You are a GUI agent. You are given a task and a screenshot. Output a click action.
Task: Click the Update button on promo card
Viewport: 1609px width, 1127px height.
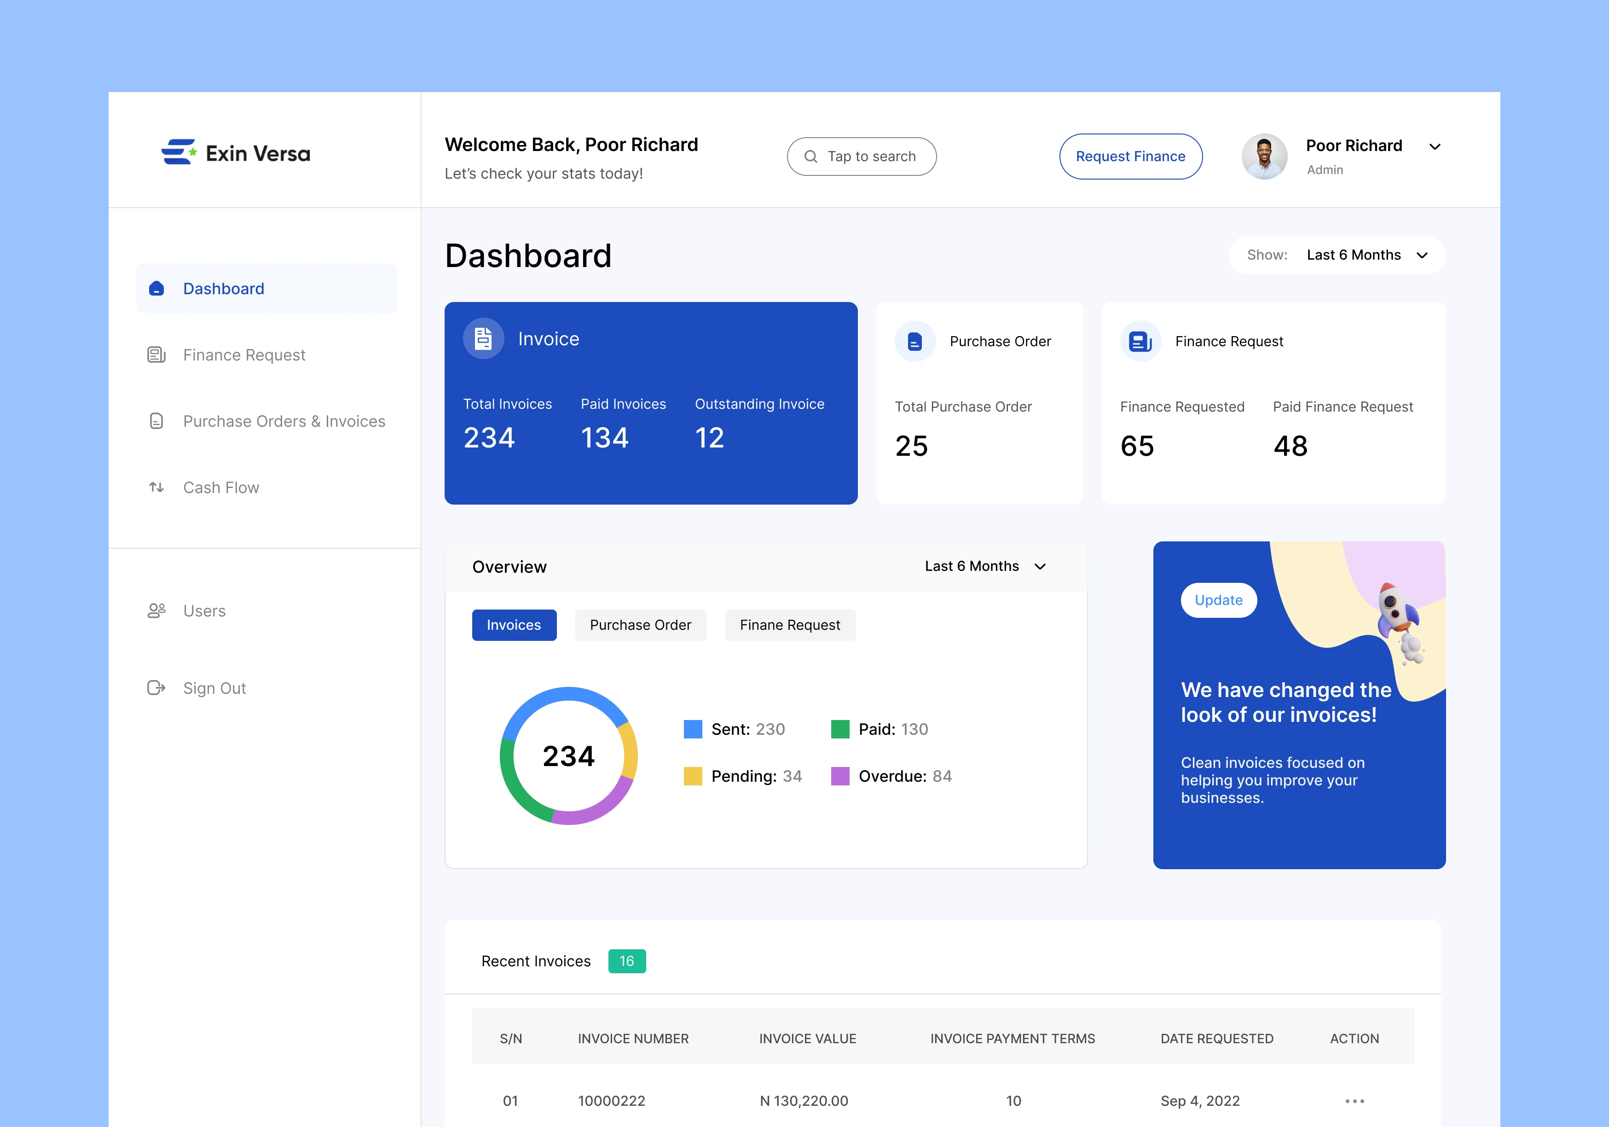[x=1218, y=601]
